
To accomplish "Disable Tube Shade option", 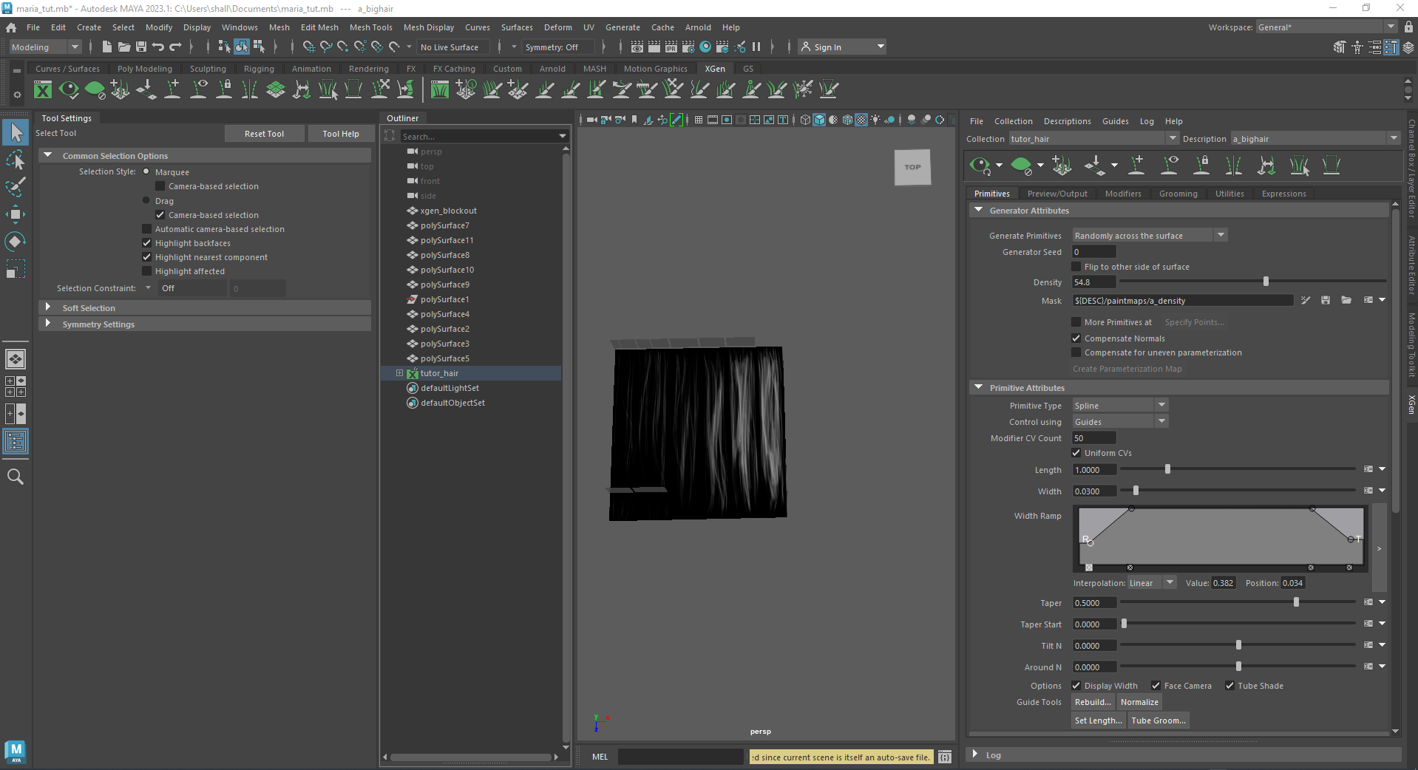I will 1230,686.
